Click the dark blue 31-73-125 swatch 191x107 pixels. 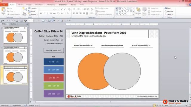pyautogui.click(x=54, y=62)
